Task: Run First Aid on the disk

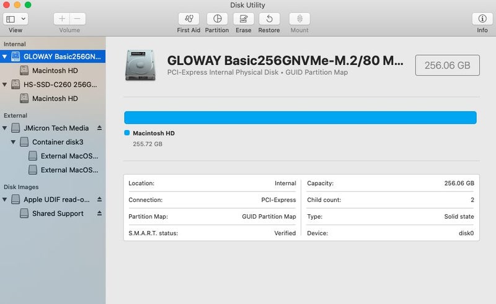Action: pos(189,19)
